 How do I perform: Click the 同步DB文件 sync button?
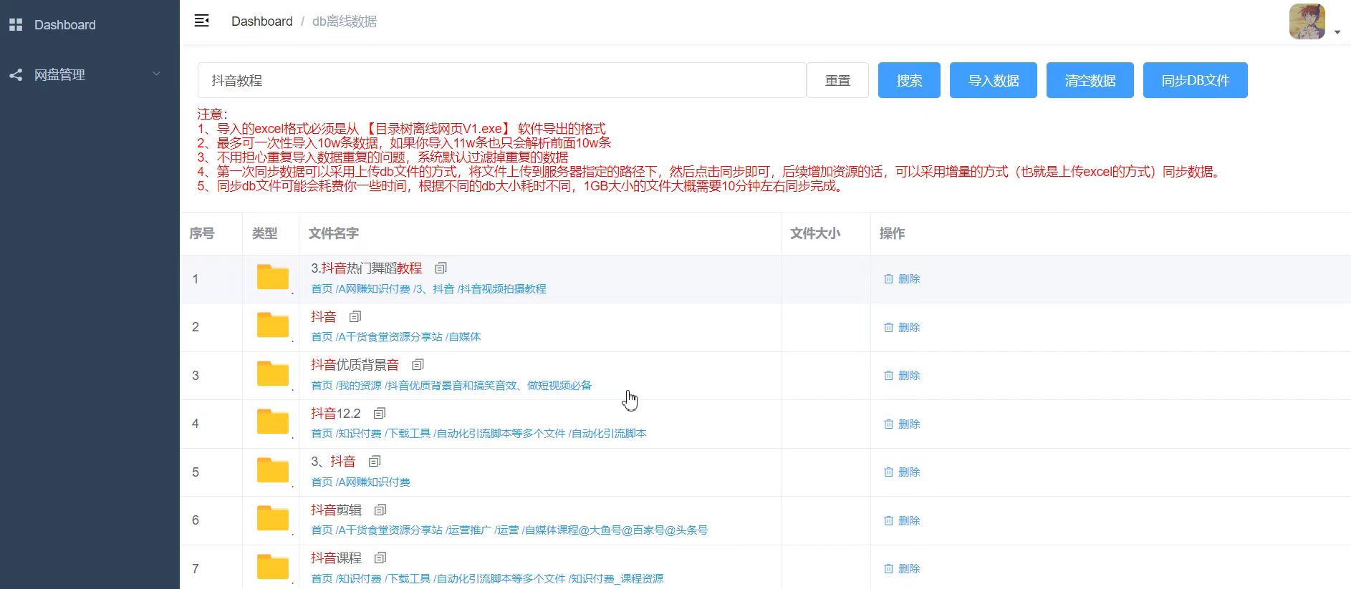point(1196,80)
